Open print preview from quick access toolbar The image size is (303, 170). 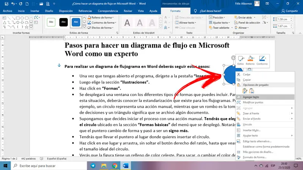pyautogui.click(x=48, y=4)
